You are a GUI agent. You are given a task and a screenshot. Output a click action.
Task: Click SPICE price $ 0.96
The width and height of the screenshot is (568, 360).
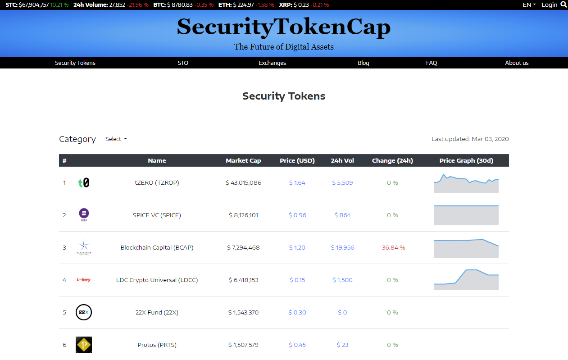(297, 215)
